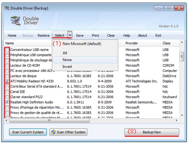
Task: Click the Backup Now button
Action: (152, 132)
